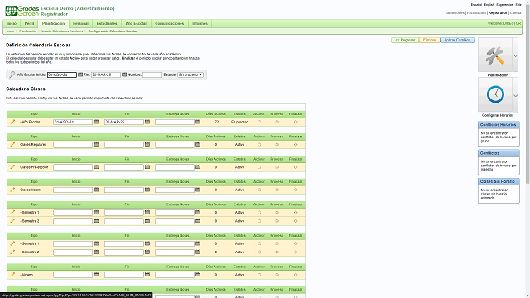
Task: Open the Cuenta link
Action: [x=515, y=13]
